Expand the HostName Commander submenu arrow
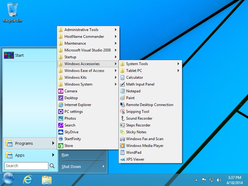This screenshot has height=186, width=248. point(116,37)
